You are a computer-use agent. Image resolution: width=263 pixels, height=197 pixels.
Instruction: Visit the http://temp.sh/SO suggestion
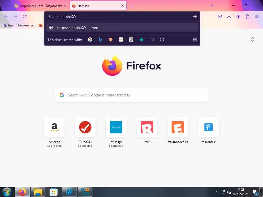tap(122, 28)
